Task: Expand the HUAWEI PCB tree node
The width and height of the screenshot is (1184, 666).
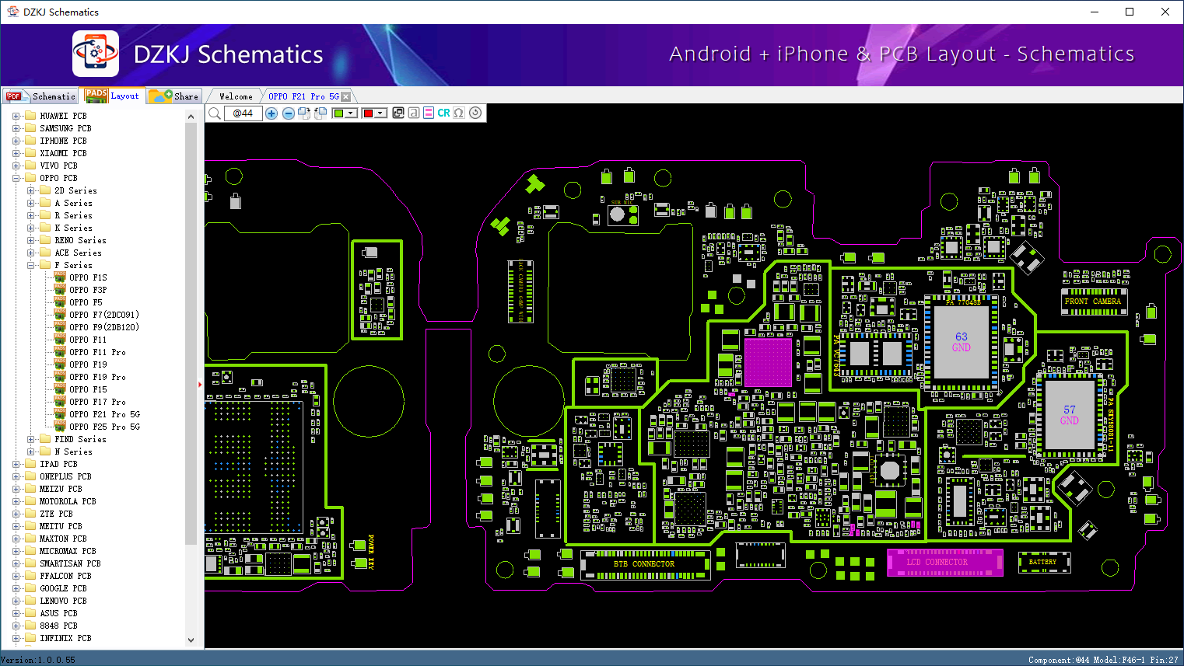Action: pyautogui.click(x=16, y=116)
